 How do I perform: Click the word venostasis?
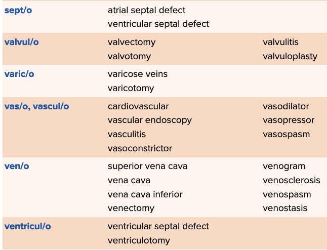(285, 208)
